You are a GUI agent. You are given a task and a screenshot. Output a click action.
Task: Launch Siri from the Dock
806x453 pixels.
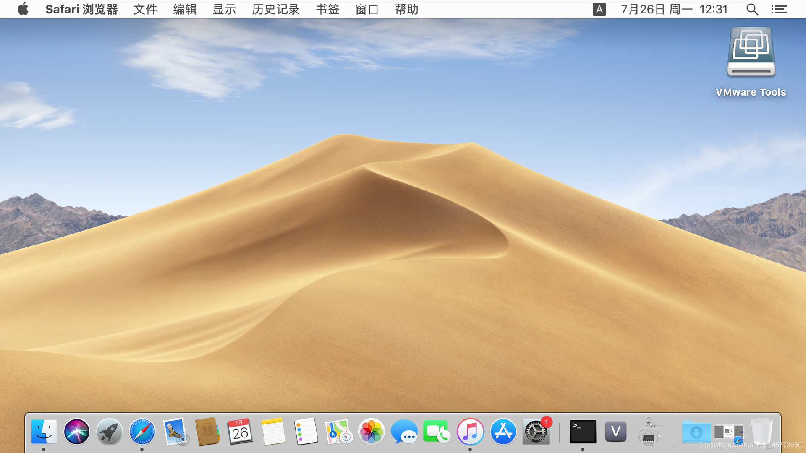[76, 432]
